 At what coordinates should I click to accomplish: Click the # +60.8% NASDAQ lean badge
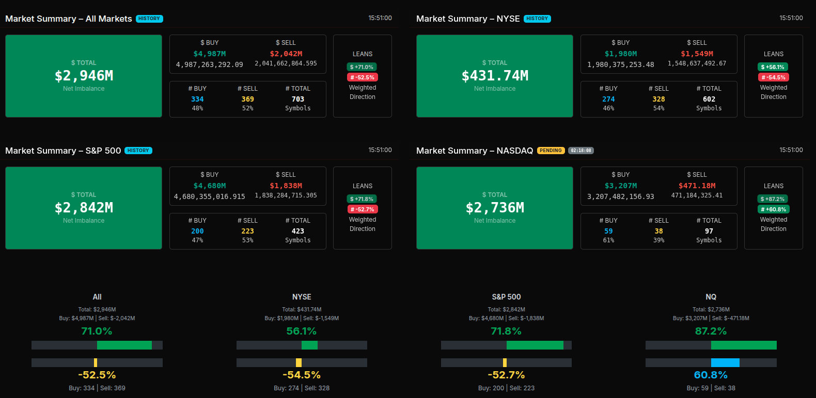coord(773,209)
